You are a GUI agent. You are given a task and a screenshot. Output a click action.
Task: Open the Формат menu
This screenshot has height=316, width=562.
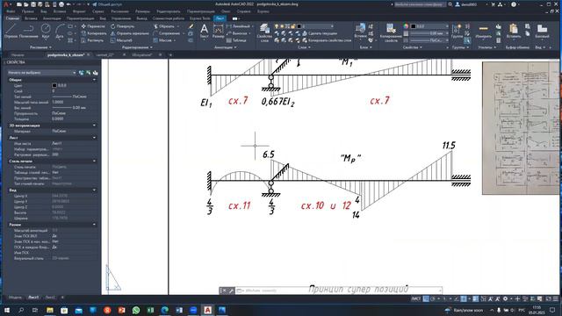[79, 11]
